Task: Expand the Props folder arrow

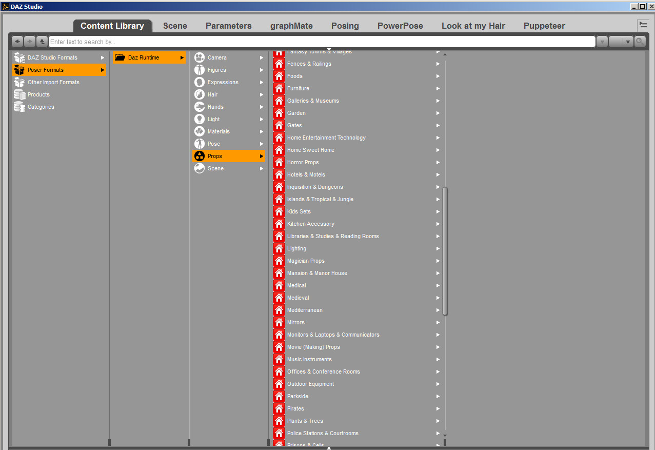Action: [262, 156]
